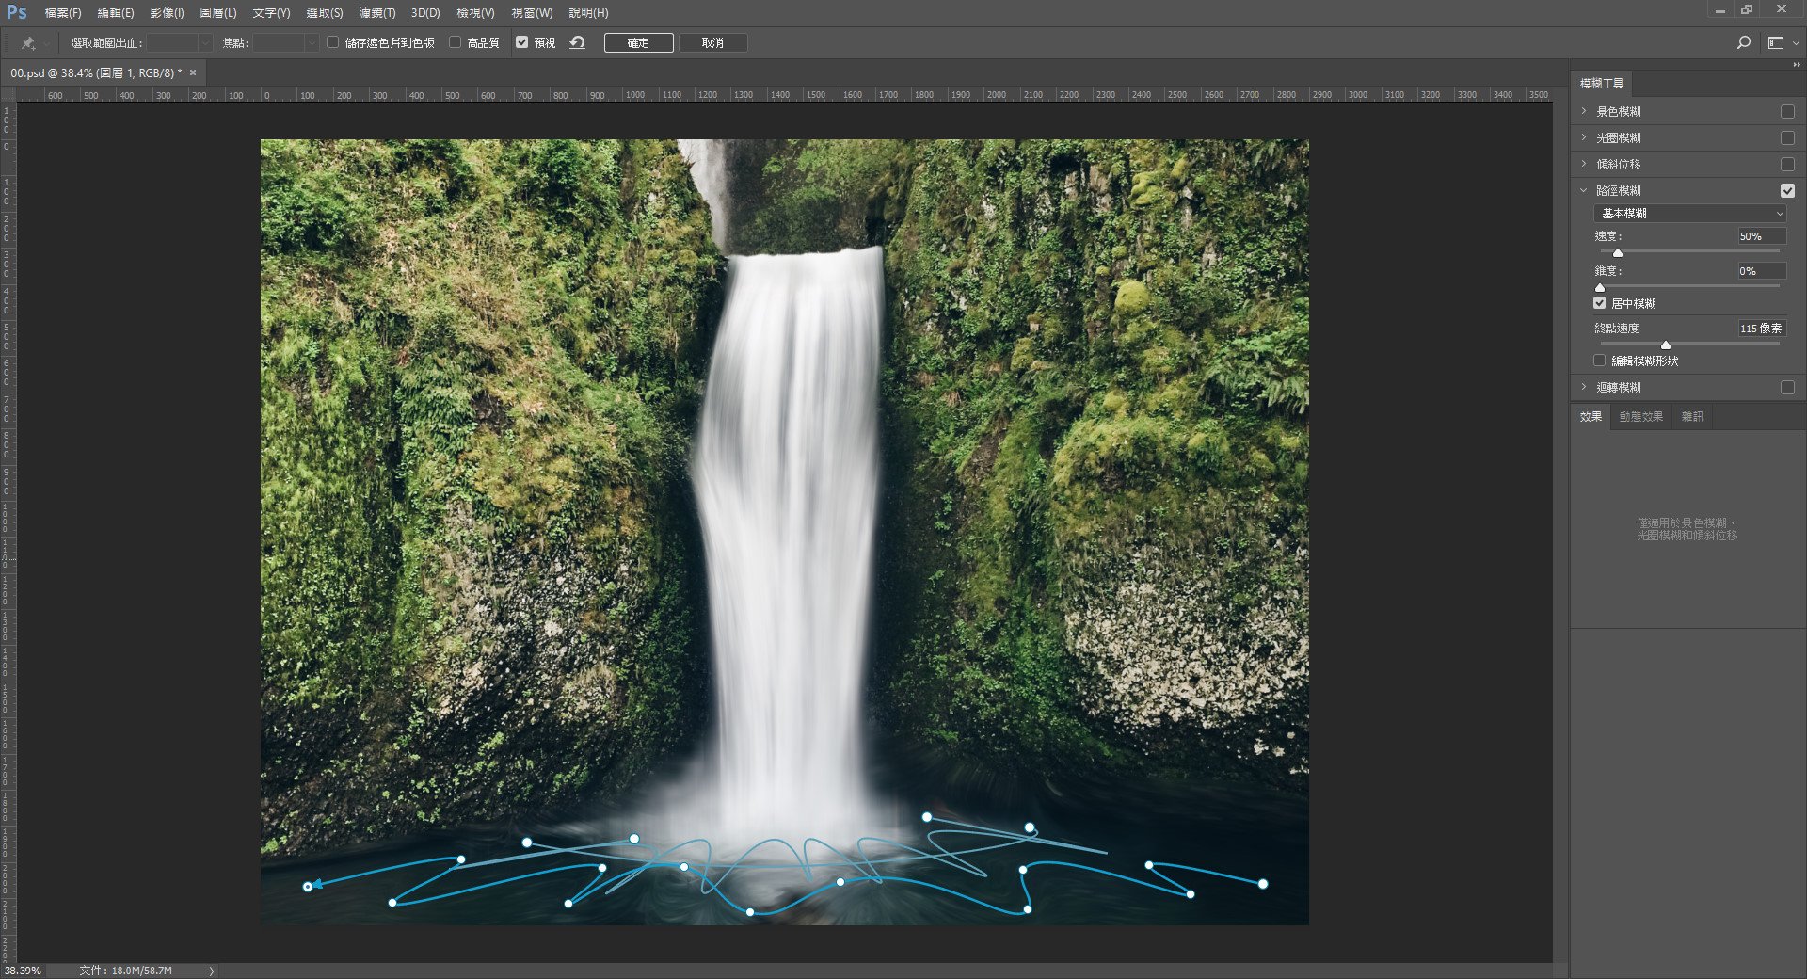1807x979 pixels.
Task: Open the 視窗(W) menu
Action: [x=532, y=13]
